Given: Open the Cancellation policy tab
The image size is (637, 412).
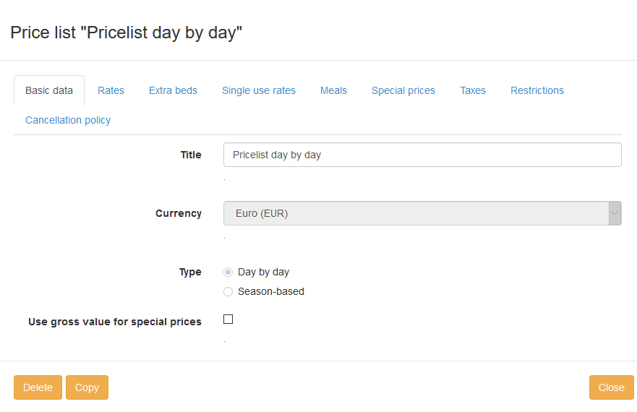Looking at the screenshot, I should click(68, 120).
